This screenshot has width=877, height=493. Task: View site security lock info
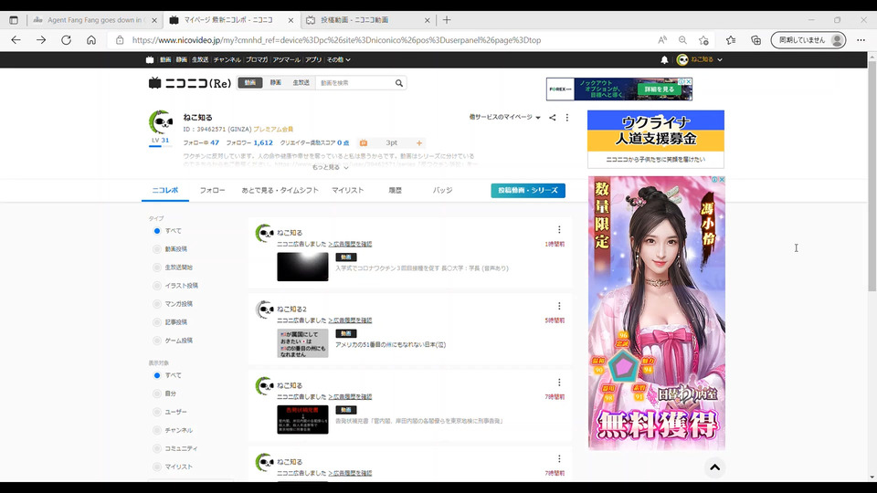pyautogui.click(x=120, y=40)
